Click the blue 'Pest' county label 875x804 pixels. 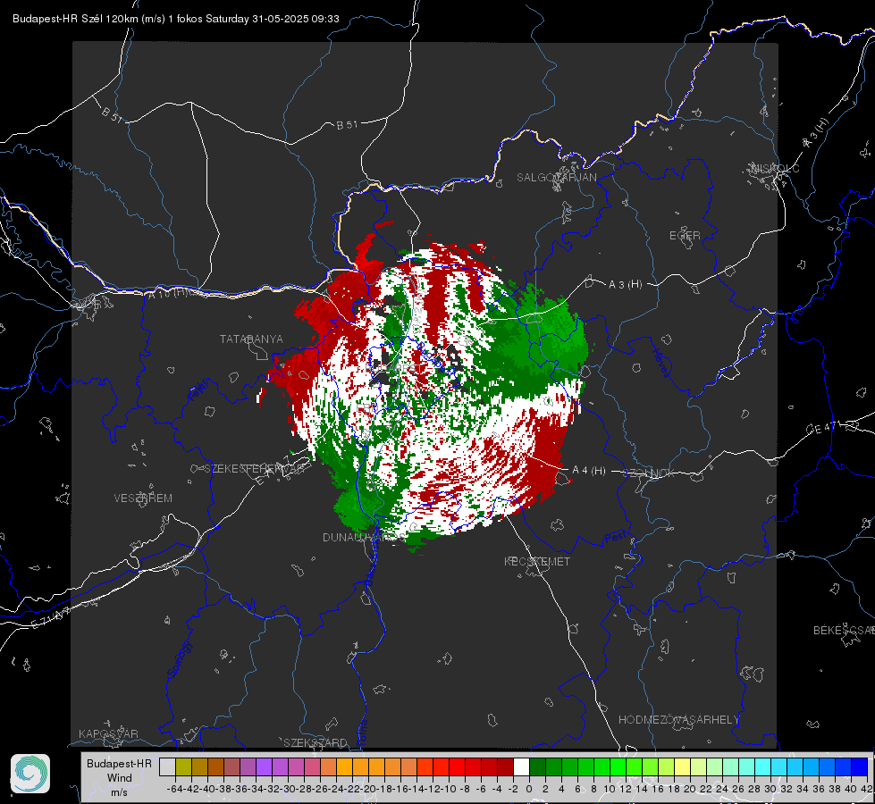pyautogui.click(x=615, y=538)
